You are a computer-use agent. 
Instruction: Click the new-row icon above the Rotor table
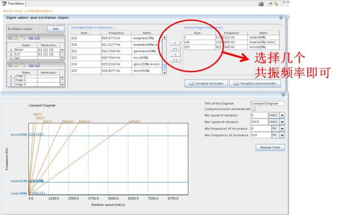coord(23,38)
